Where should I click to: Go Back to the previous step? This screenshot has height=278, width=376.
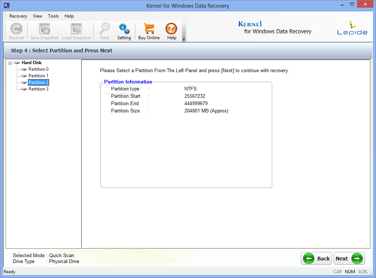[316, 258]
